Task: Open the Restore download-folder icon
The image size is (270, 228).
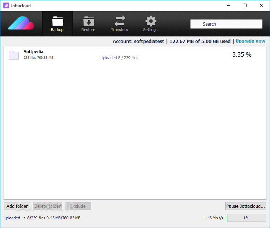Action: pyautogui.click(x=89, y=21)
